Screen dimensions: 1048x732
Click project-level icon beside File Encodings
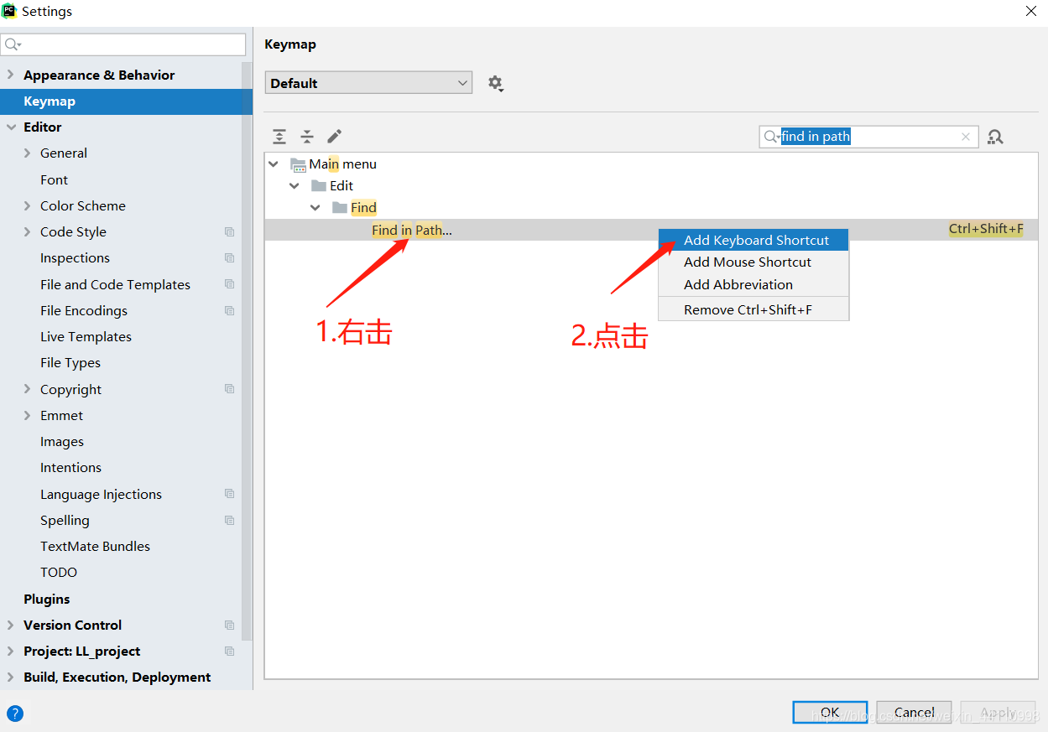click(x=229, y=310)
